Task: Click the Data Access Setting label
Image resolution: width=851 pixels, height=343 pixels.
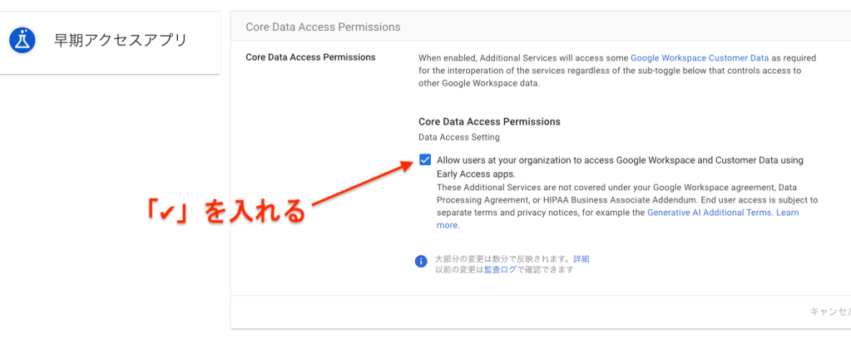Action: [x=458, y=137]
